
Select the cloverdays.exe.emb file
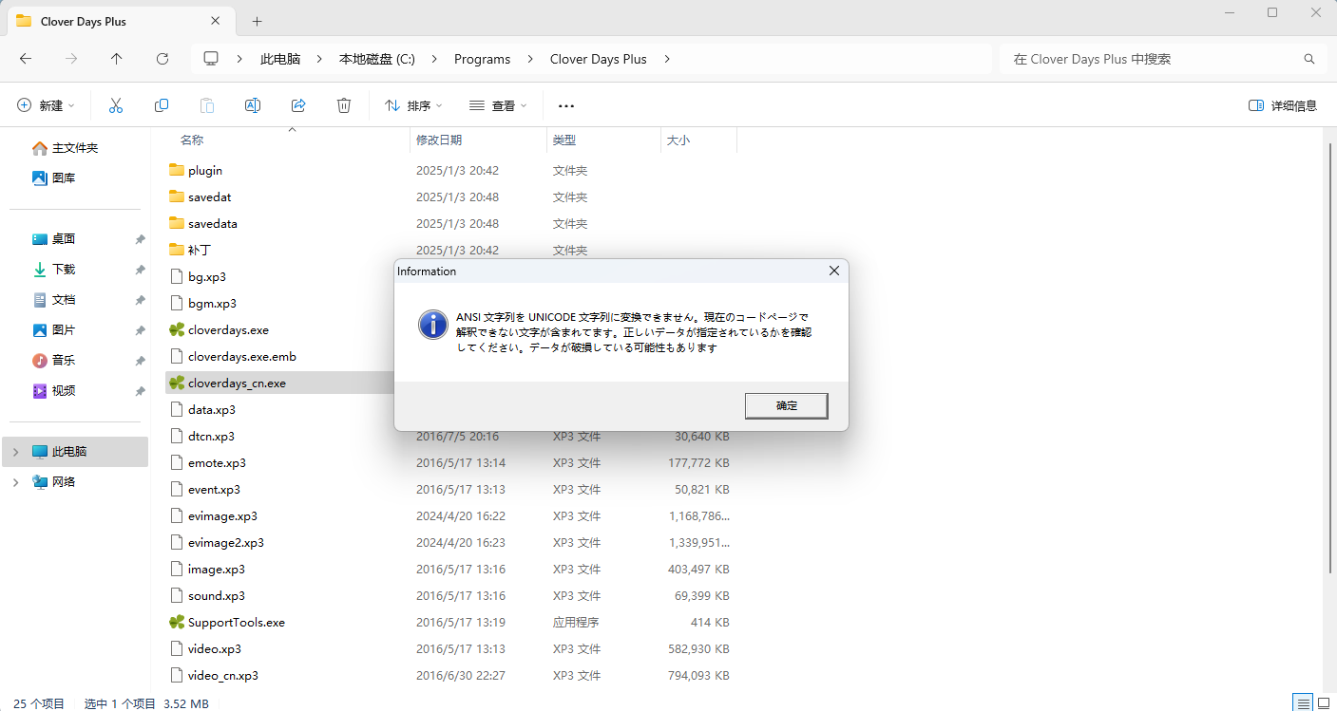coord(242,357)
